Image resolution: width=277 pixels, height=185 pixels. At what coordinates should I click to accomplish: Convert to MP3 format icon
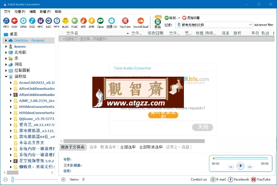coord(6,21)
